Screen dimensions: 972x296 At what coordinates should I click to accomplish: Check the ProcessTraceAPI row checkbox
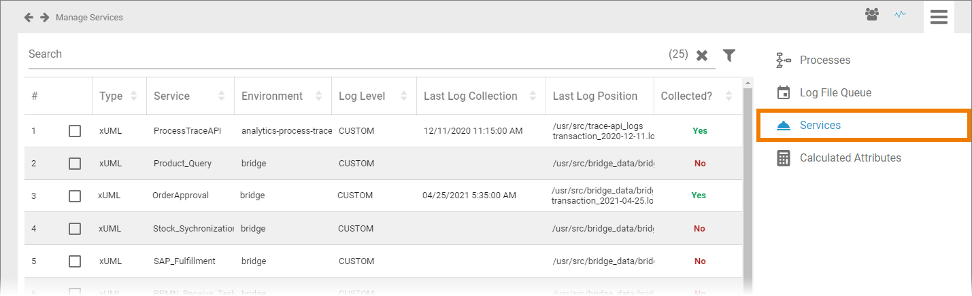point(75,131)
